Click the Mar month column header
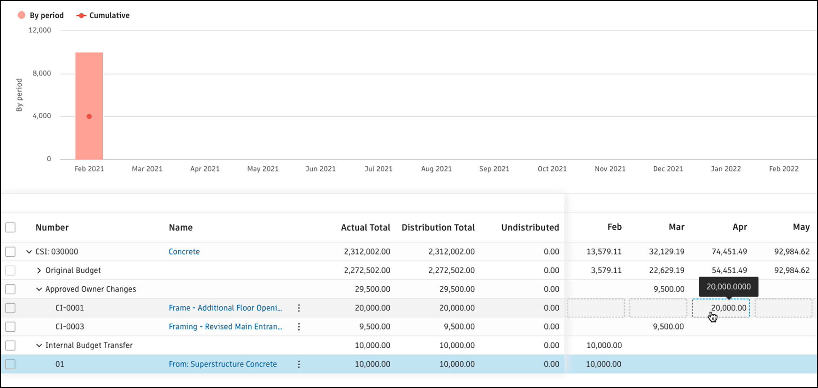 [x=676, y=227]
